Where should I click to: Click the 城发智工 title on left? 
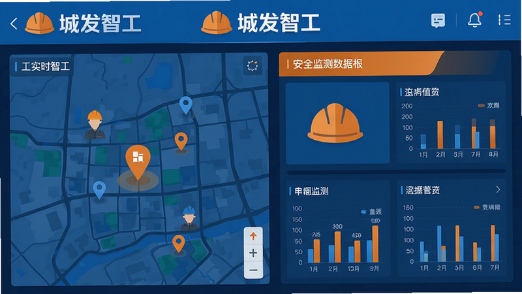(100, 24)
